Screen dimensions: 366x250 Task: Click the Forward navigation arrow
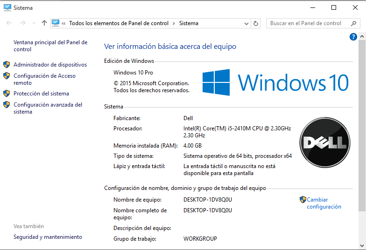22,23
